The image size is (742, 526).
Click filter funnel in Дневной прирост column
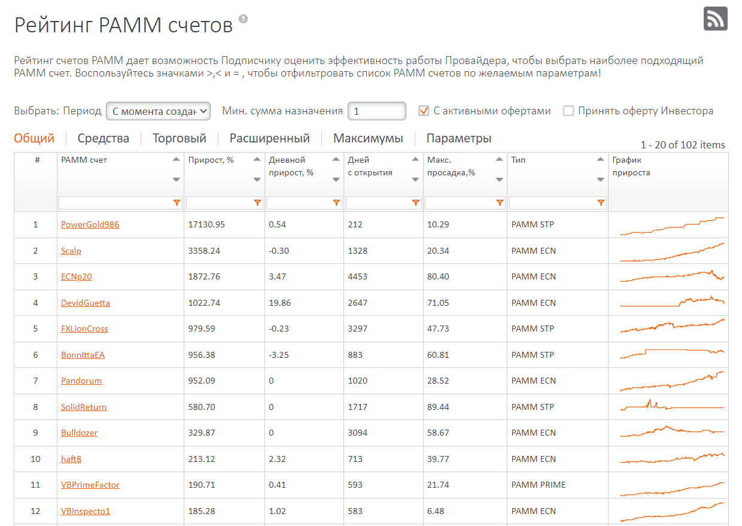pos(336,203)
